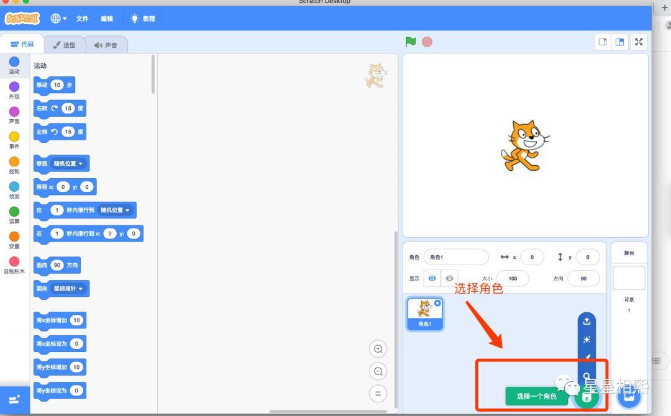Select the 外观 looks category
Image resolution: width=671 pixels, height=416 pixels.
point(14,90)
